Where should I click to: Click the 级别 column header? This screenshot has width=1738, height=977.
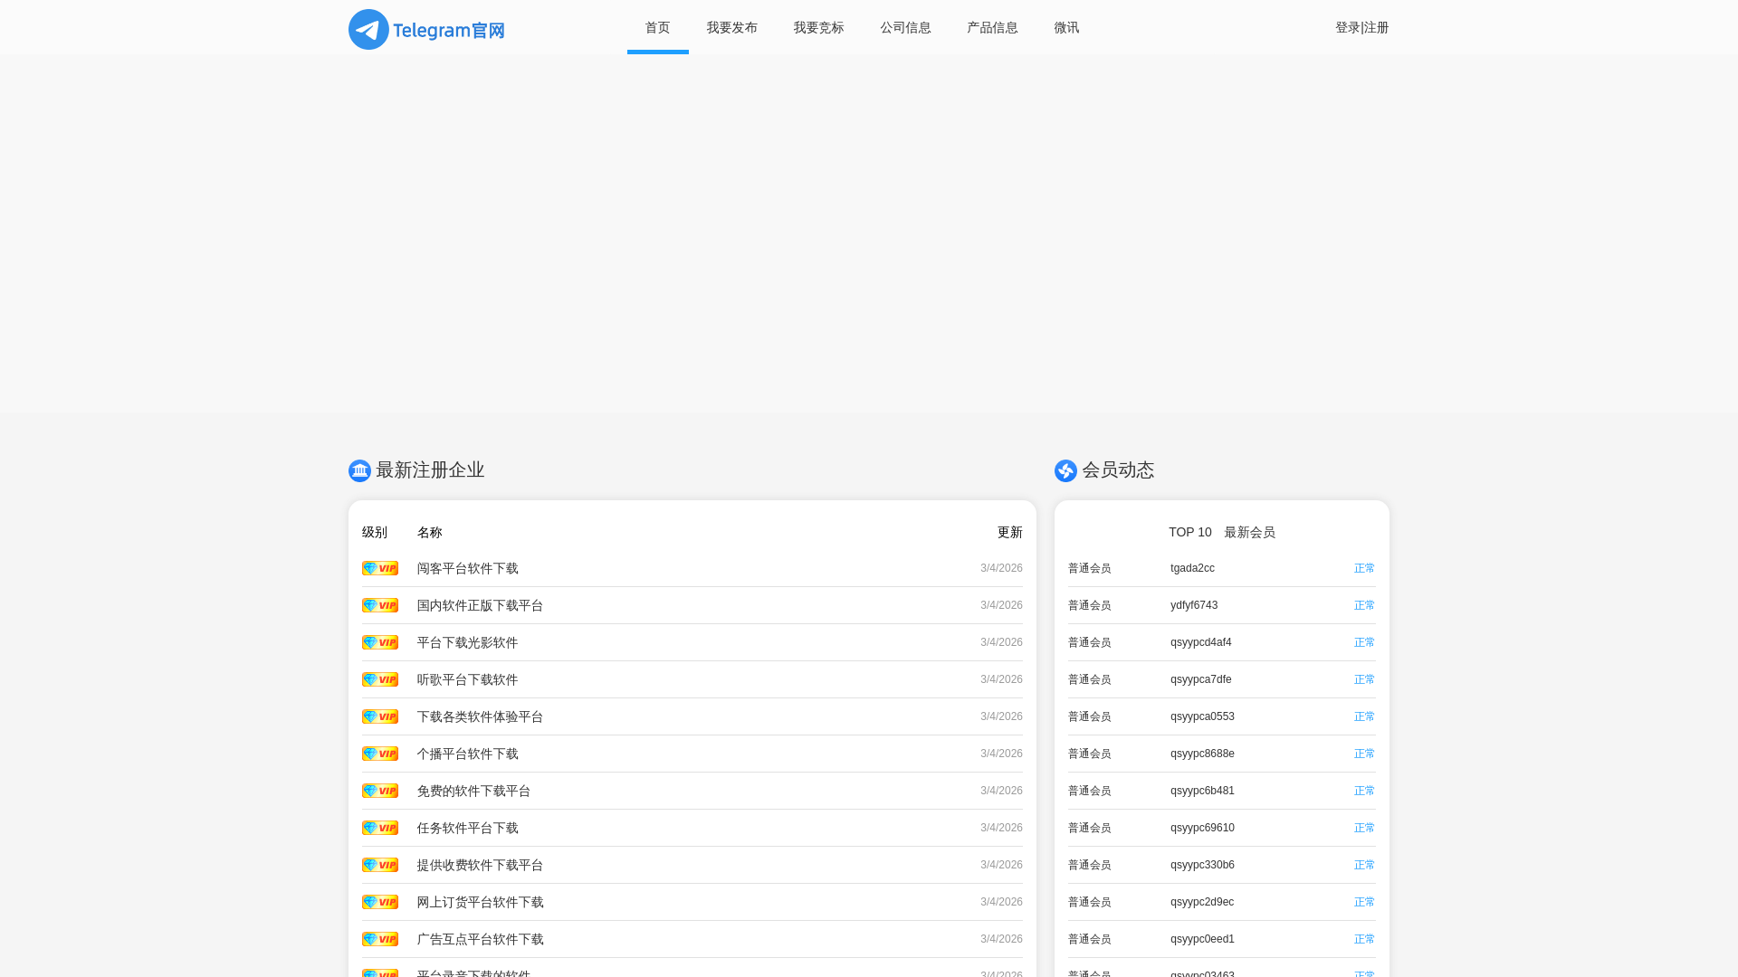tap(375, 532)
